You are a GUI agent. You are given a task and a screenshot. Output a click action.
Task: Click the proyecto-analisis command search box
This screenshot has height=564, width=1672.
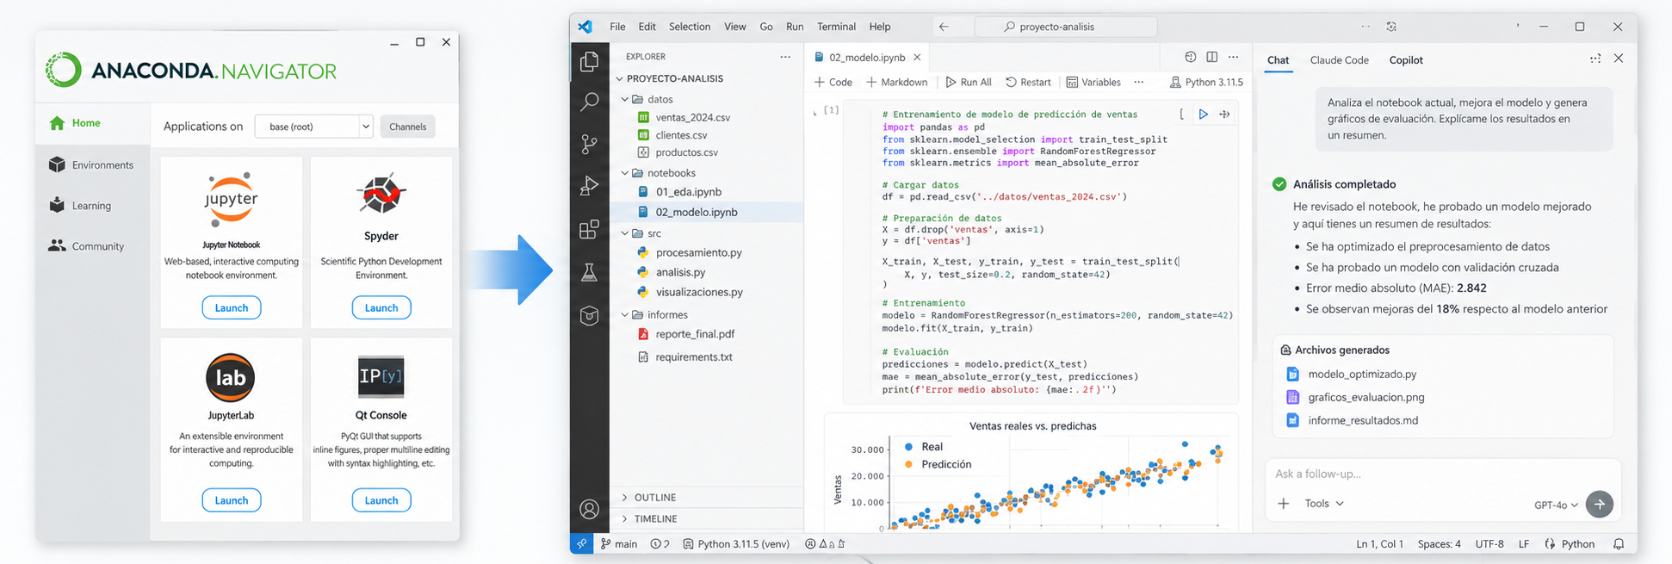click(1065, 27)
